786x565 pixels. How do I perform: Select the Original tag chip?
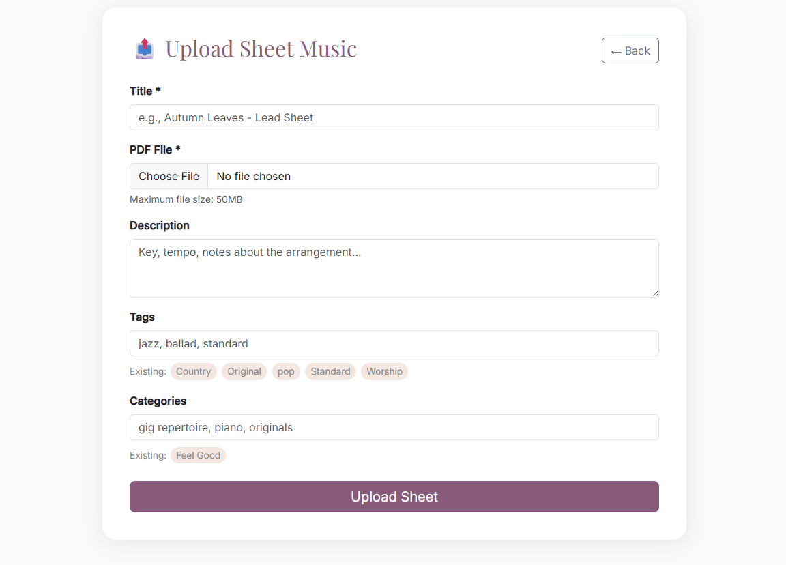[244, 371]
